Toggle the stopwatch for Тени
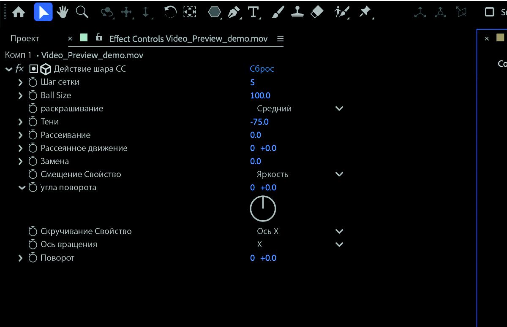507x327 pixels. click(x=33, y=122)
